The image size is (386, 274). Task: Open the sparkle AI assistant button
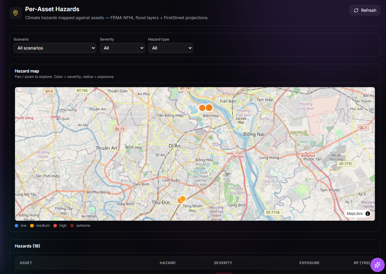pyautogui.click(x=377, y=265)
